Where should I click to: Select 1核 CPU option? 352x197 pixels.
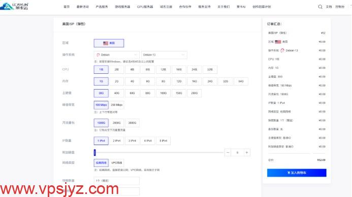[x=101, y=70]
